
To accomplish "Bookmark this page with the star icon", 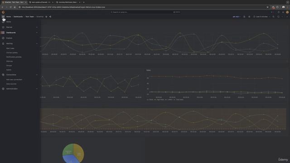I will click(267, 7).
